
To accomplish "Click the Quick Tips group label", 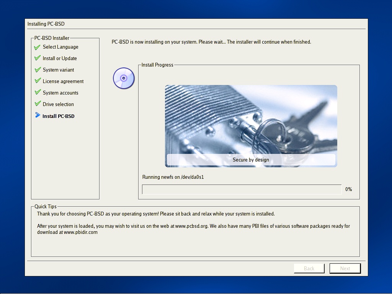I will click(x=46, y=206).
